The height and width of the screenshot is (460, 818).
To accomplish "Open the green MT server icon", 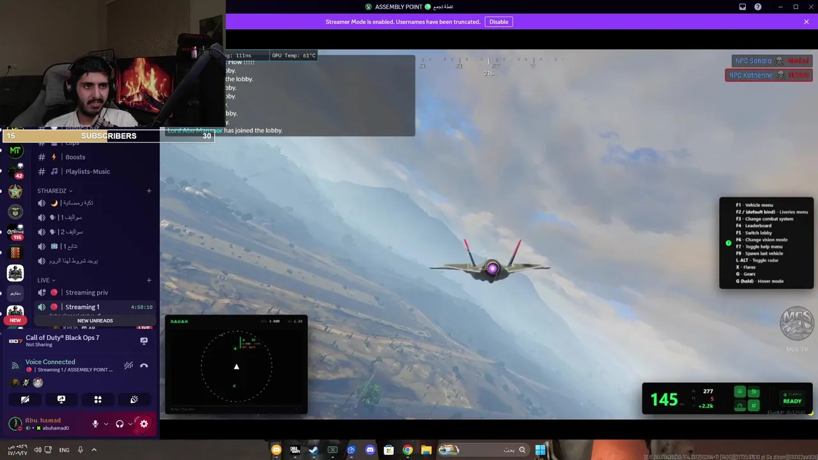I will (x=15, y=151).
